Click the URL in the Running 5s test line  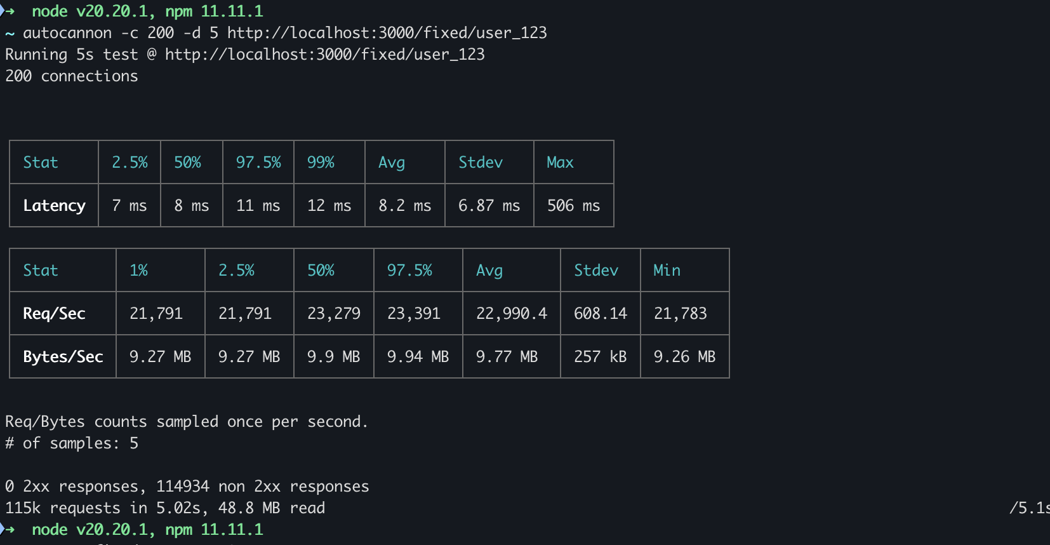(324, 55)
